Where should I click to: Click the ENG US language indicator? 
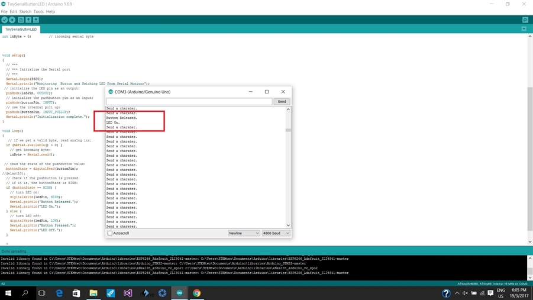click(500, 293)
